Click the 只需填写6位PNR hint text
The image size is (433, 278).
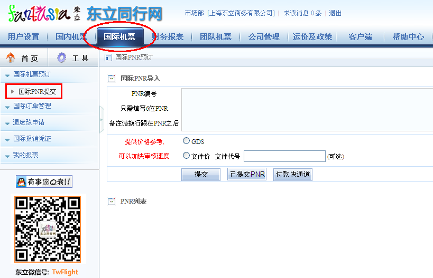pyautogui.click(x=144, y=109)
